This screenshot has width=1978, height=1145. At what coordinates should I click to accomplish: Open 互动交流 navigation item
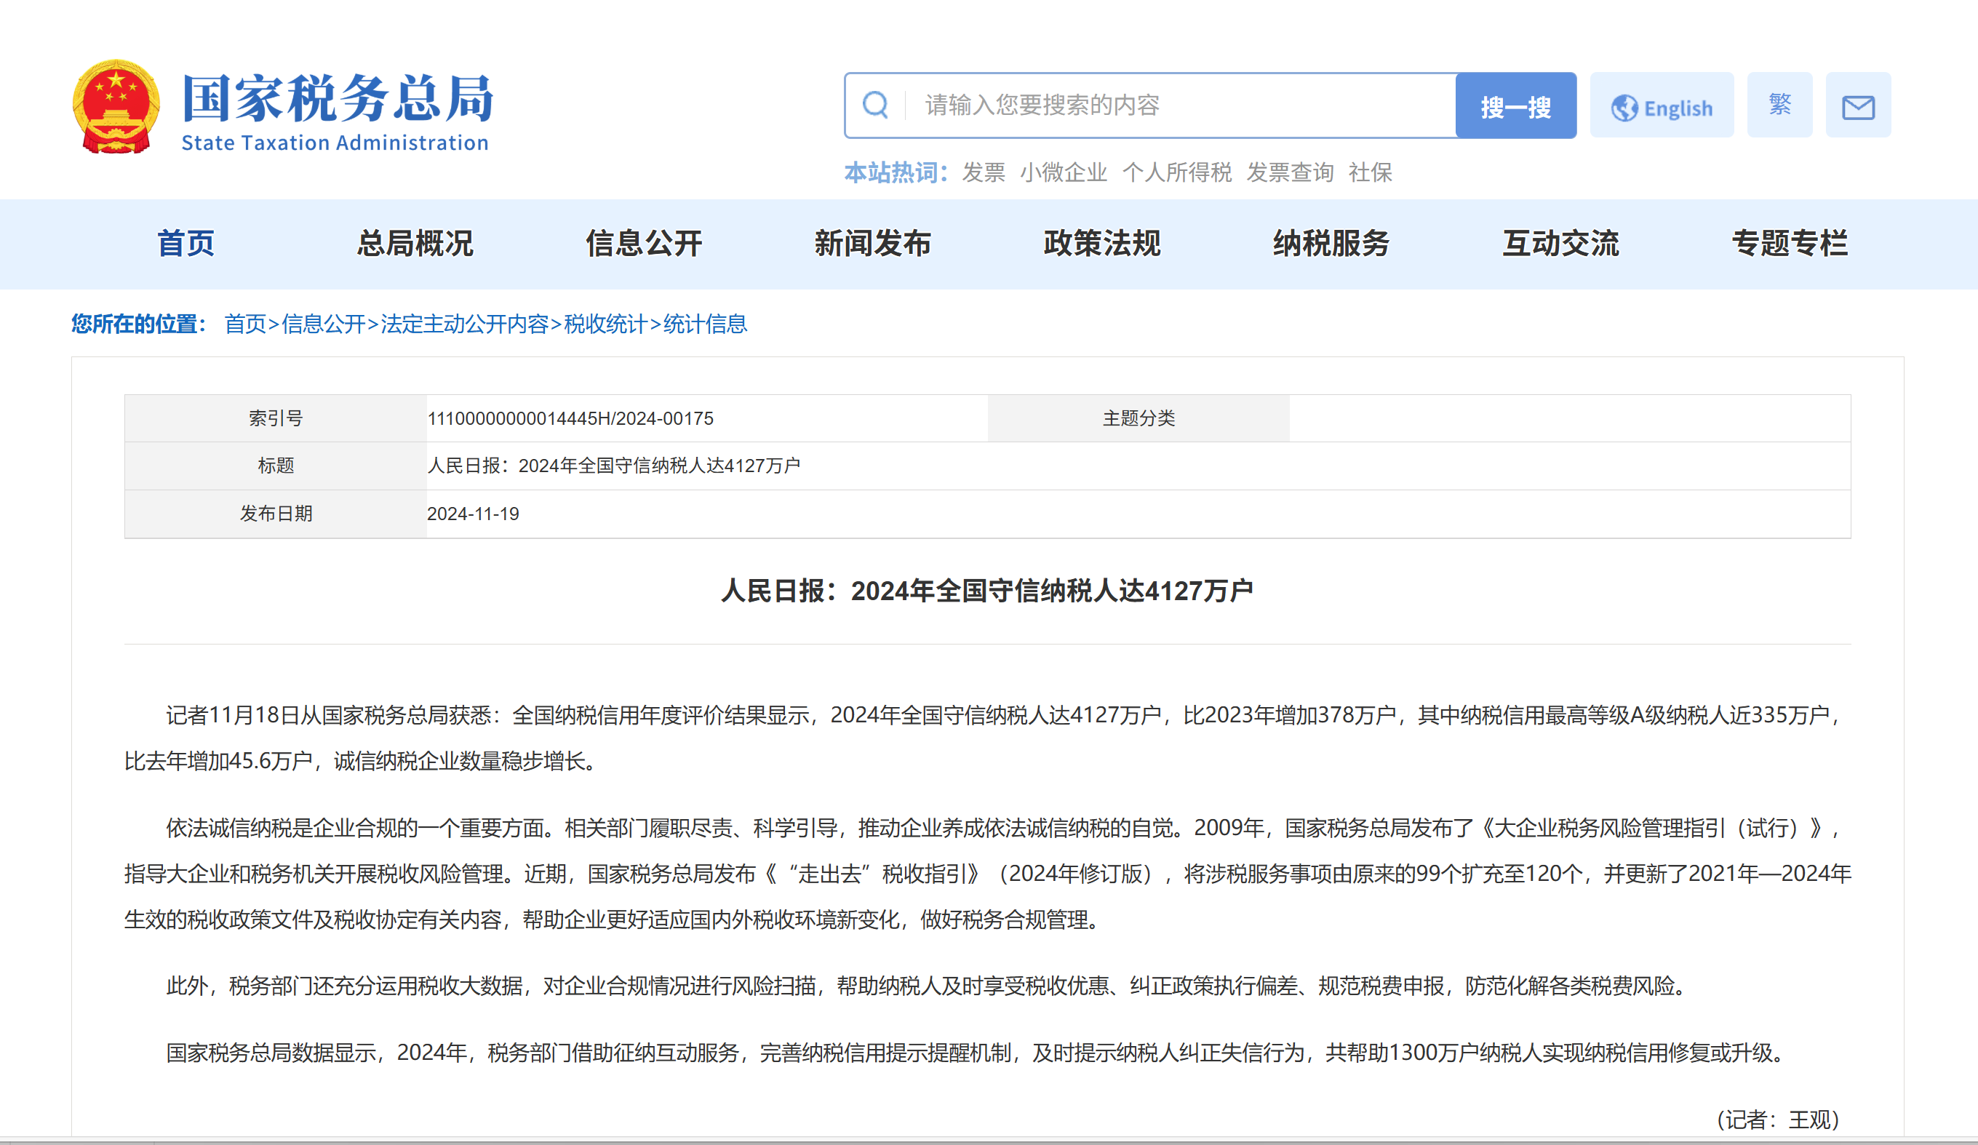click(1560, 243)
